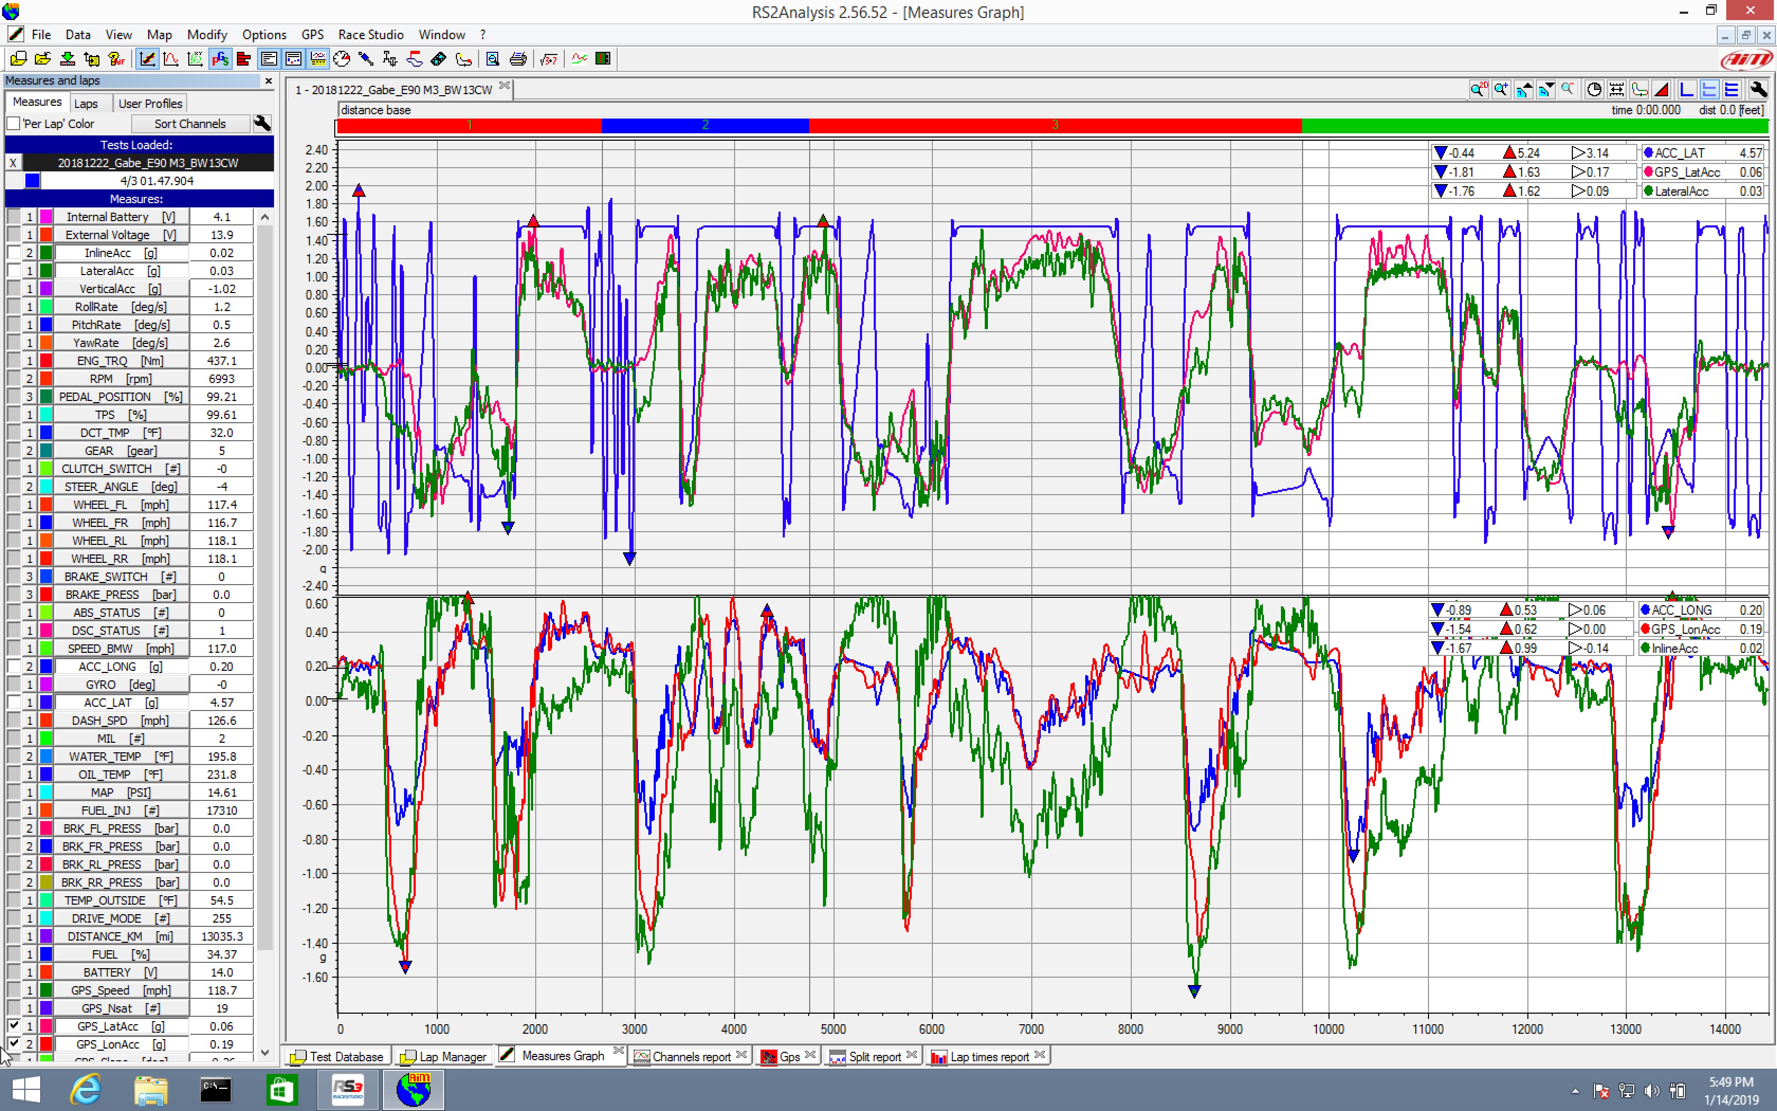Click the printer toolbar icon
The width and height of the screenshot is (1777, 1111).
coord(518,59)
